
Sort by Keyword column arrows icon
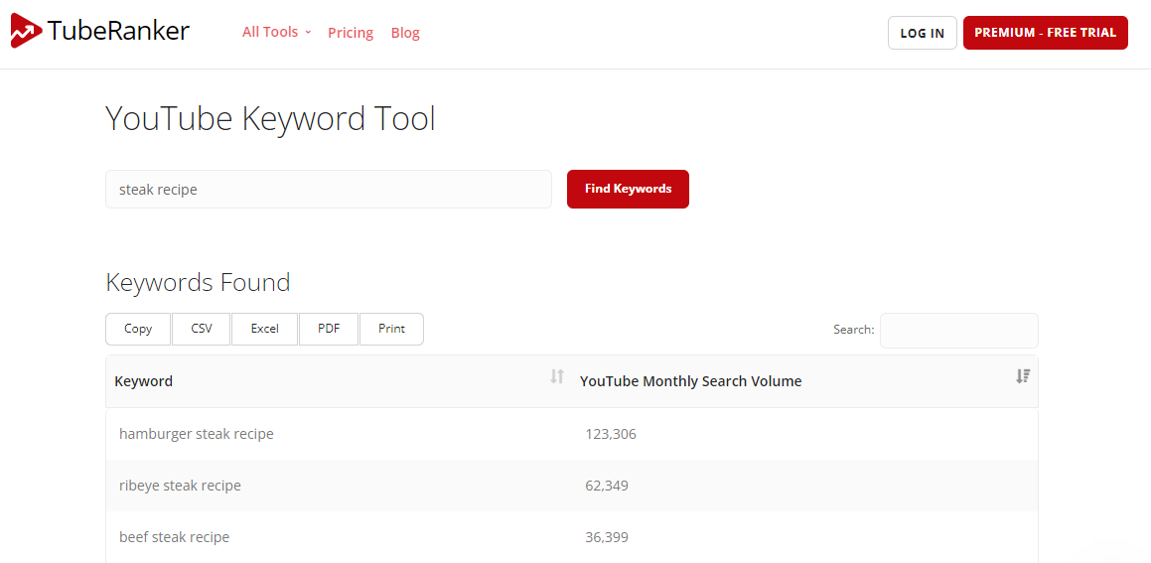click(x=557, y=376)
